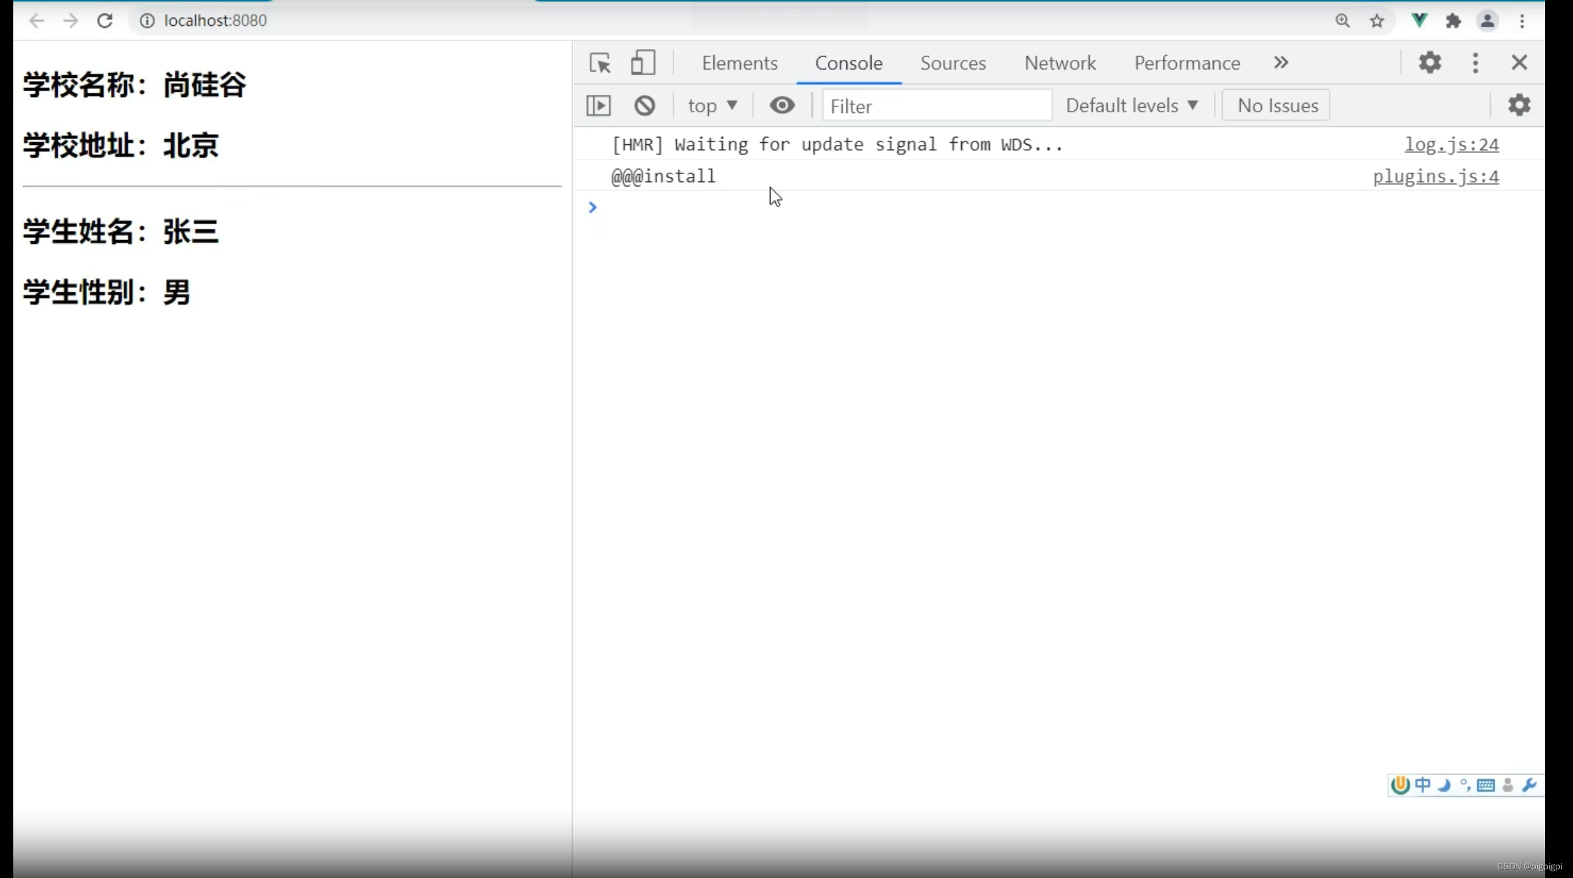Switch to the Sources tab

(x=953, y=62)
